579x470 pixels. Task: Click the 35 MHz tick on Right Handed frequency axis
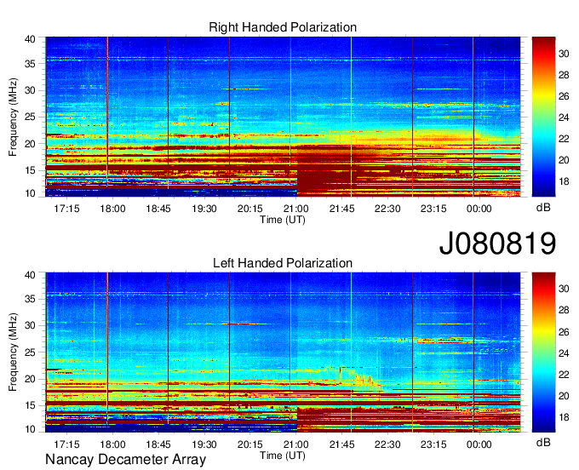pos(30,64)
